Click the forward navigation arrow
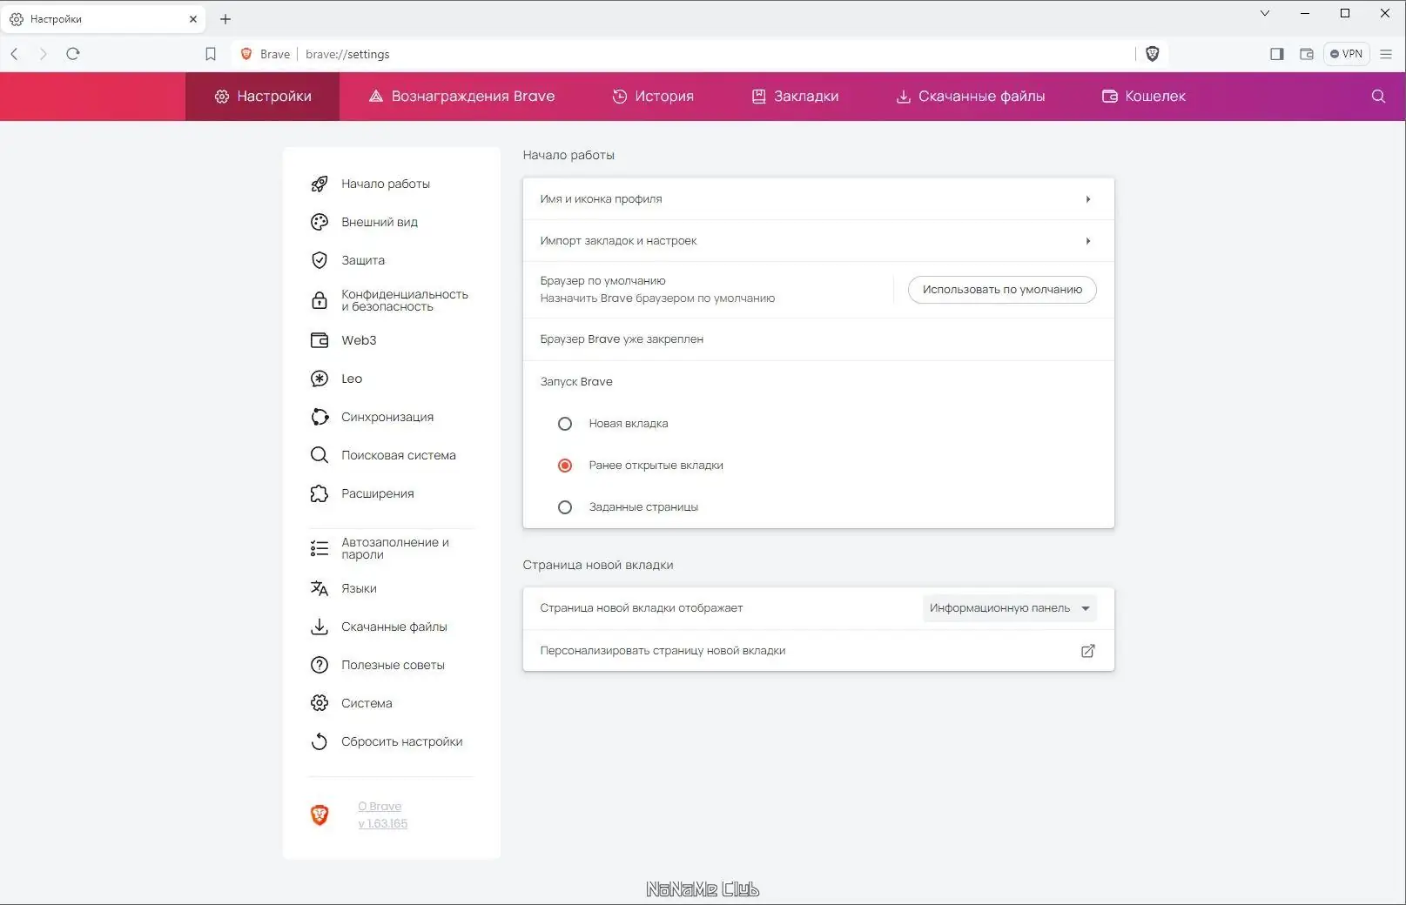The width and height of the screenshot is (1406, 905). pyautogui.click(x=43, y=54)
